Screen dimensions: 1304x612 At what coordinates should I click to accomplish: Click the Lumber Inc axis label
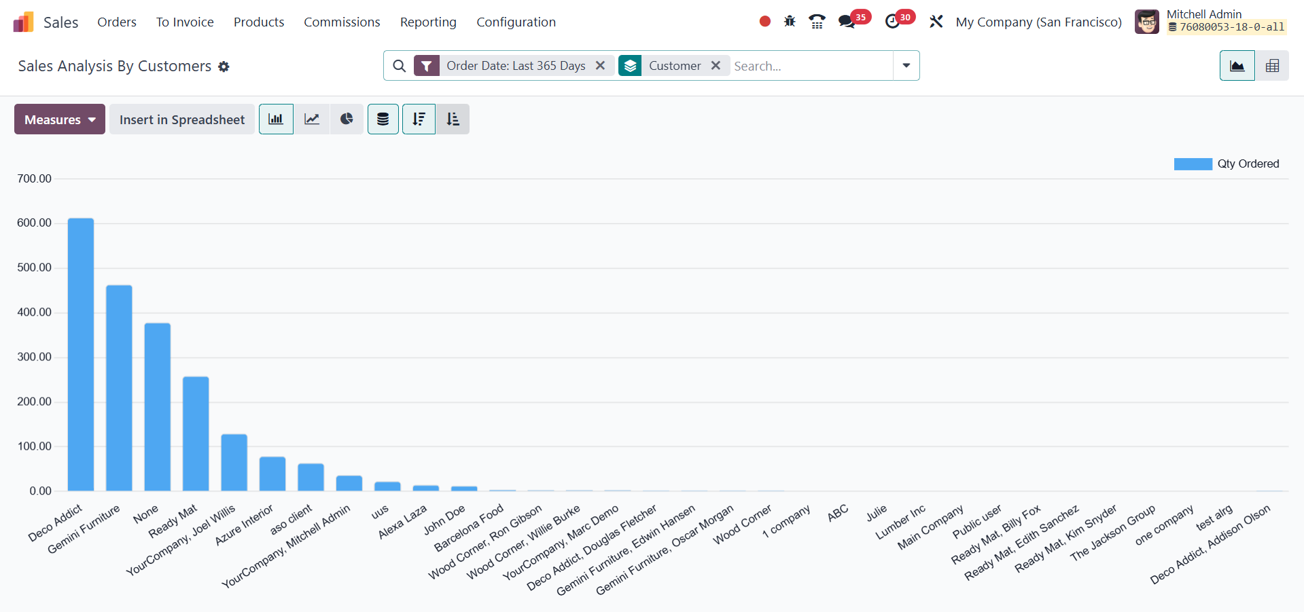coord(900,522)
